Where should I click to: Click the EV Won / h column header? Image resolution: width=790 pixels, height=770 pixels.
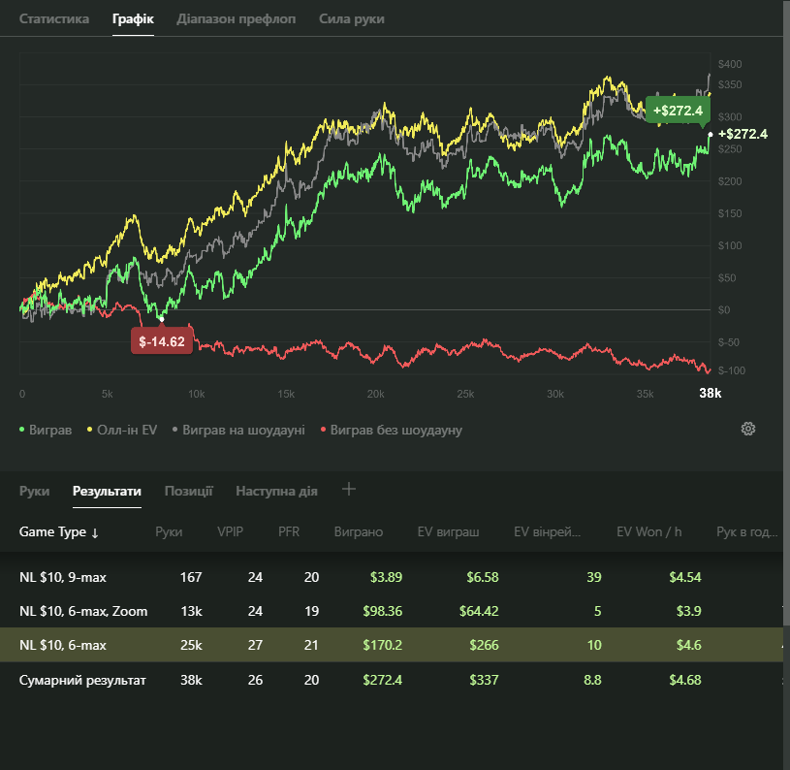[649, 531]
